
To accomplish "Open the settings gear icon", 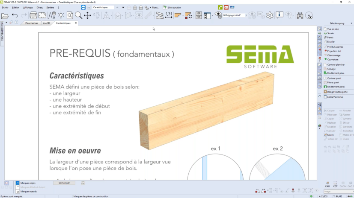I will 270,15.
